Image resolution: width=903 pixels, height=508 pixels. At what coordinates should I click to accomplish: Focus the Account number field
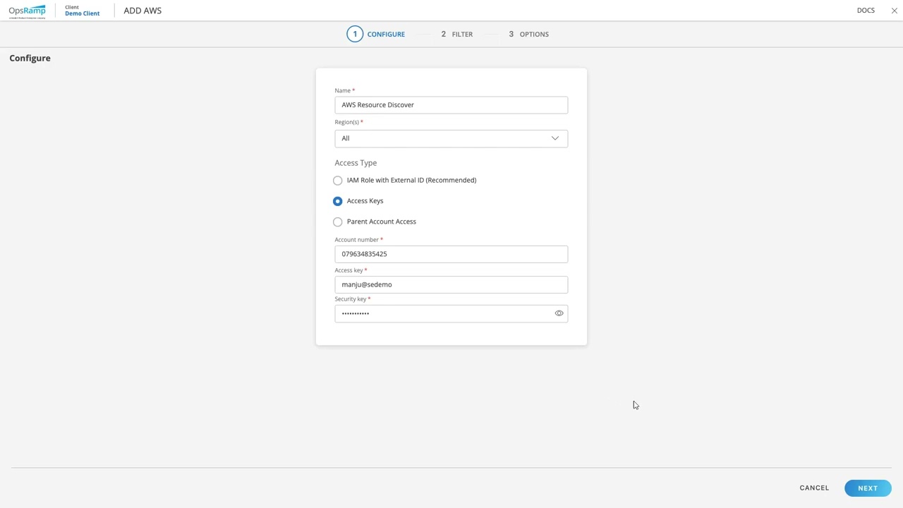coord(451,254)
